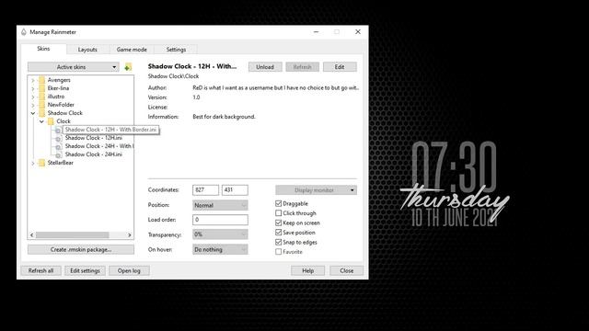Click the Open log button
The image size is (589, 331).
tap(129, 270)
